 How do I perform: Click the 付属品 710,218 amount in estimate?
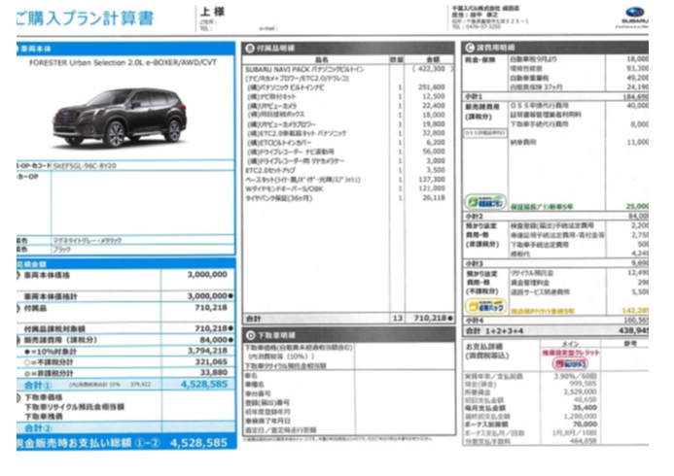[x=211, y=308]
